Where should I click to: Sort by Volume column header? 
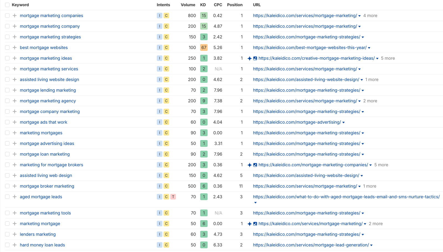tap(188, 5)
